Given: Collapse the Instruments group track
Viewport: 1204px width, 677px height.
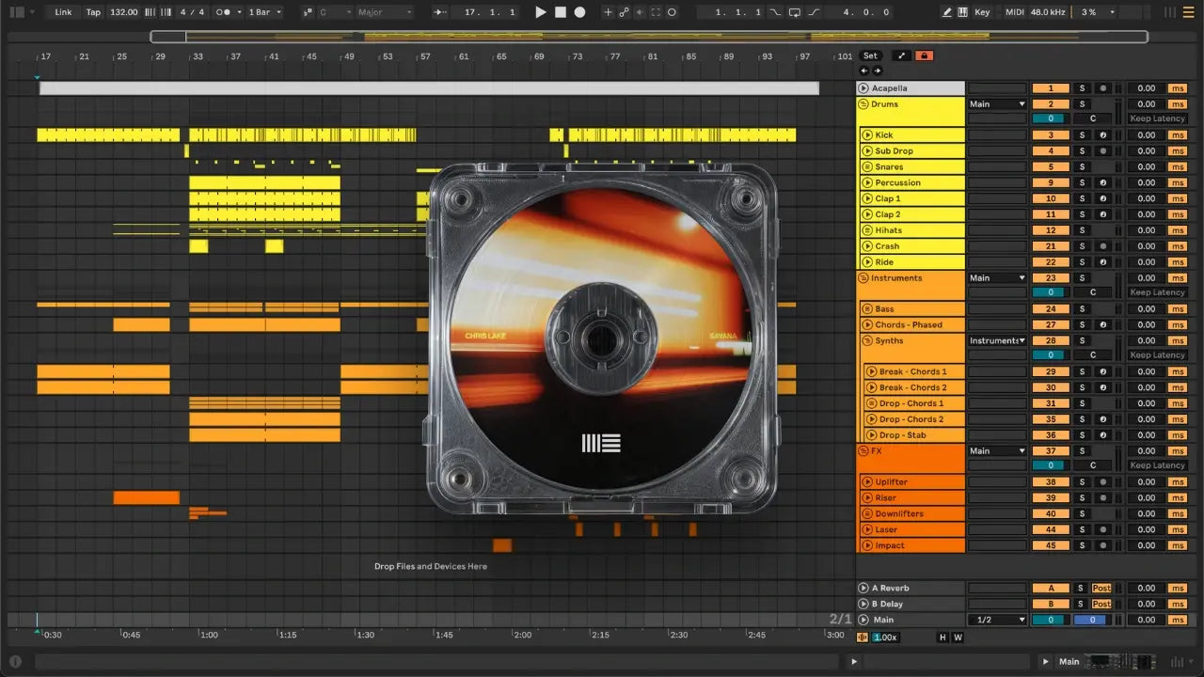Looking at the screenshot, I should point(863,278).
